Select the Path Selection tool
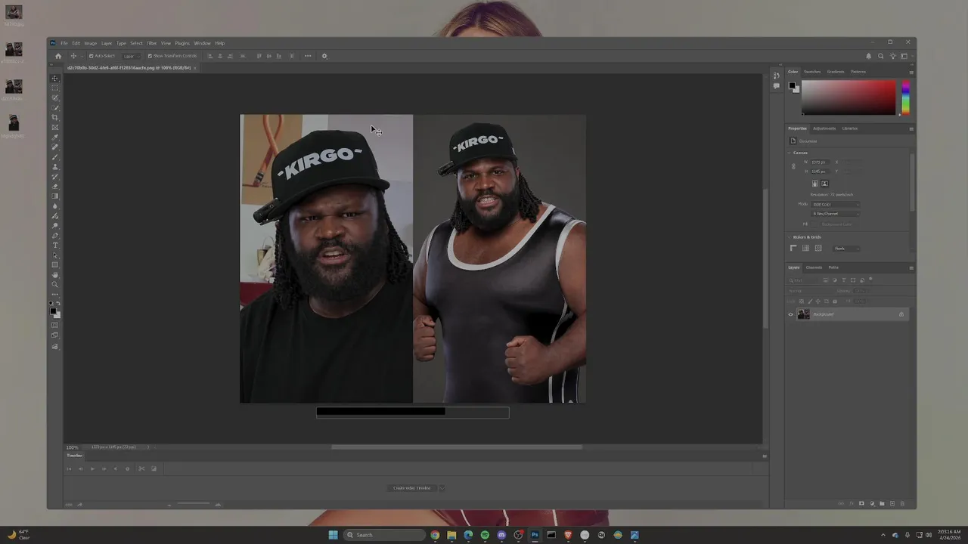 (54, 255)
